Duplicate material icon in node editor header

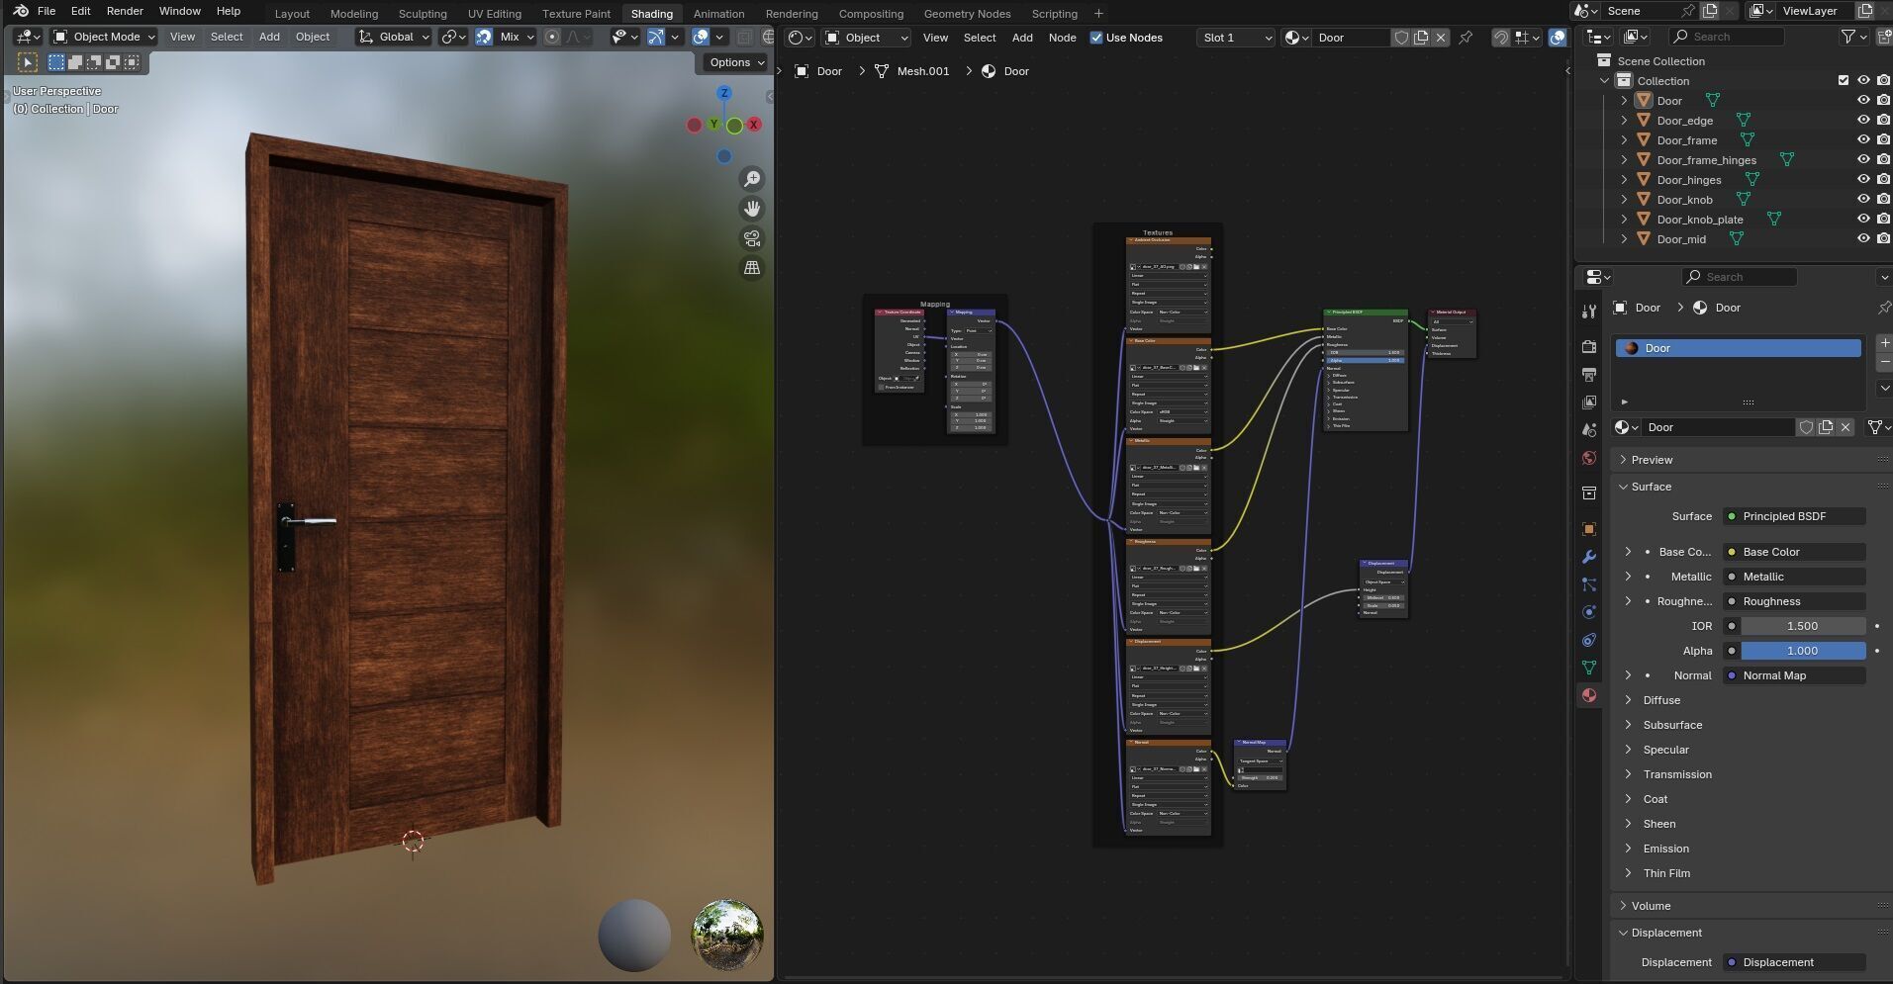[x=1421, y=38]
